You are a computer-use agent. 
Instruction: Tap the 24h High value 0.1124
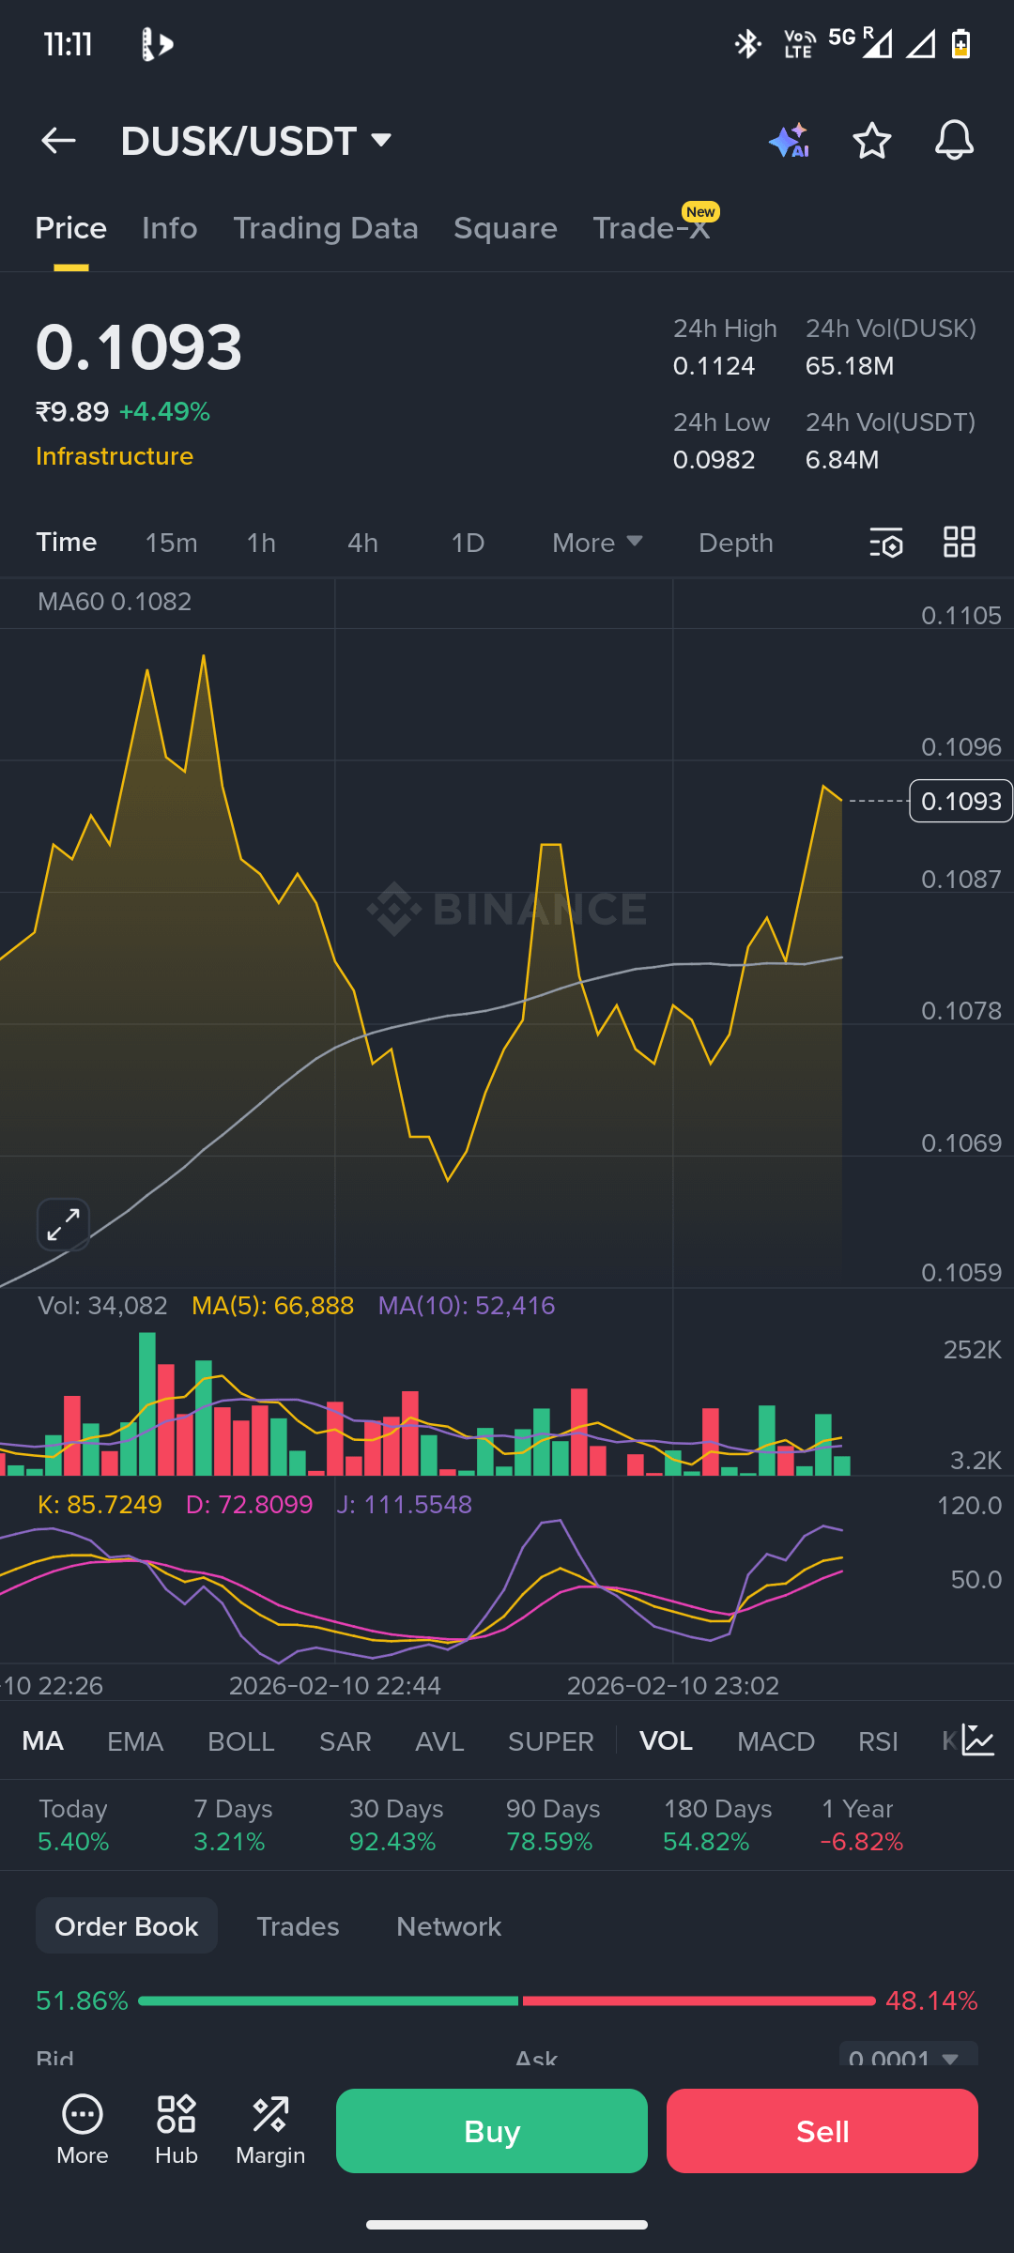pos(714,366)
